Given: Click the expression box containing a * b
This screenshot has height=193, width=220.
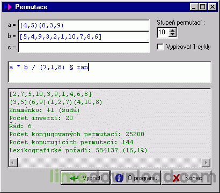Looking at the screenshot, I should tap(109, 72).
